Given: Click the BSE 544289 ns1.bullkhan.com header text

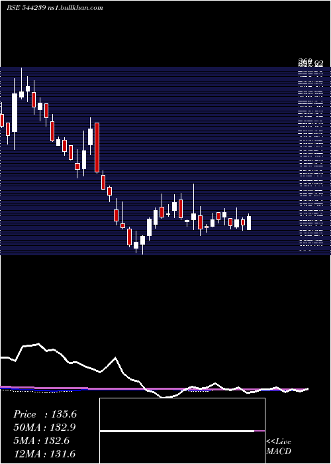Looking at the screenshot, I should (55, 8).
